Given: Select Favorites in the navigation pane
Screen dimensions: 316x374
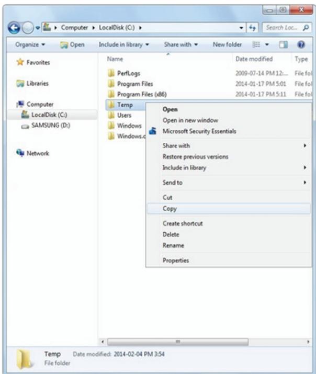Looking at the screenshot, I should click(38, 62).
